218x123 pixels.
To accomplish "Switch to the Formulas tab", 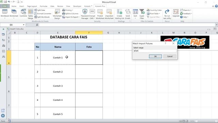I will [44, 6].
